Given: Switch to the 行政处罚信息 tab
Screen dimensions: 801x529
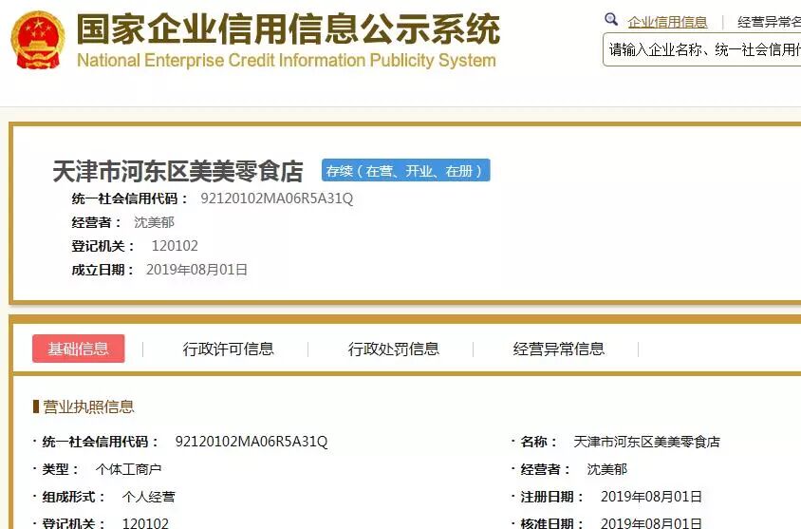Looking at the screenshot, I should click(x=393, y=350).
